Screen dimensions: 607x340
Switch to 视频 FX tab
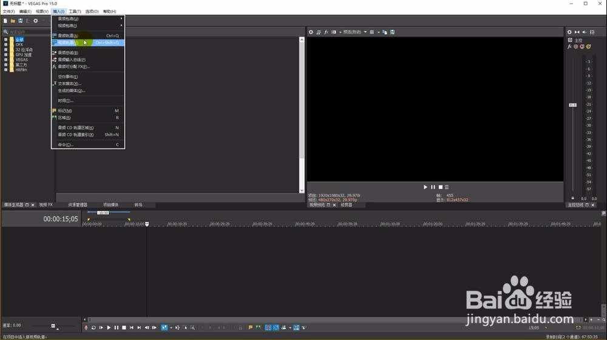point(46,205)
